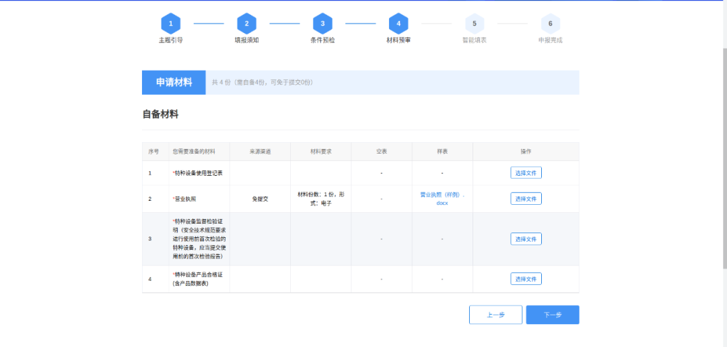Proceed with the 下一步 button
This screenshot has width=727, height=347.
(552, 315)
